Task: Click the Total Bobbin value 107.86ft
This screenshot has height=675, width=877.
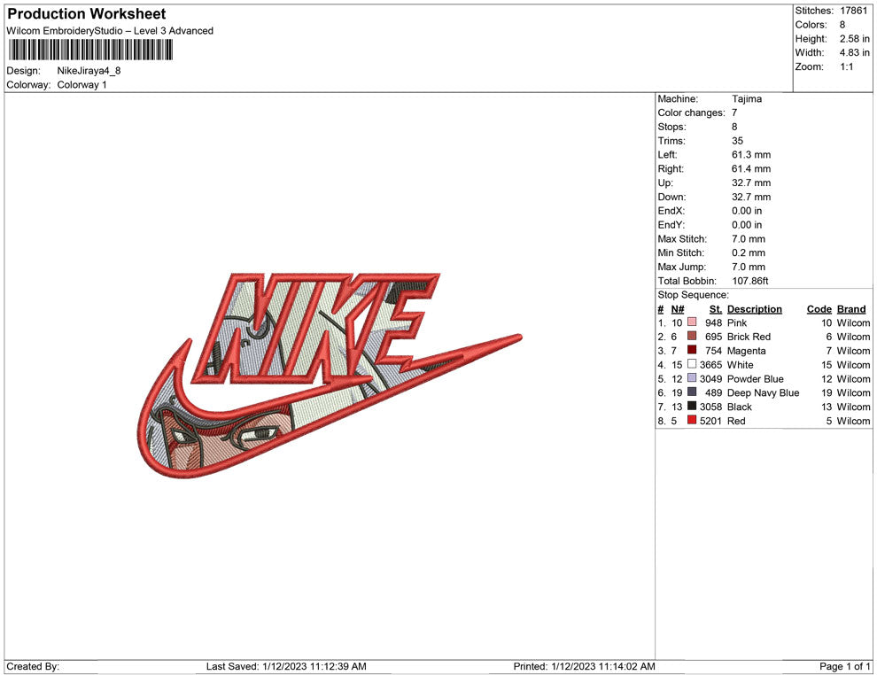Action: (x=750, y=281)
